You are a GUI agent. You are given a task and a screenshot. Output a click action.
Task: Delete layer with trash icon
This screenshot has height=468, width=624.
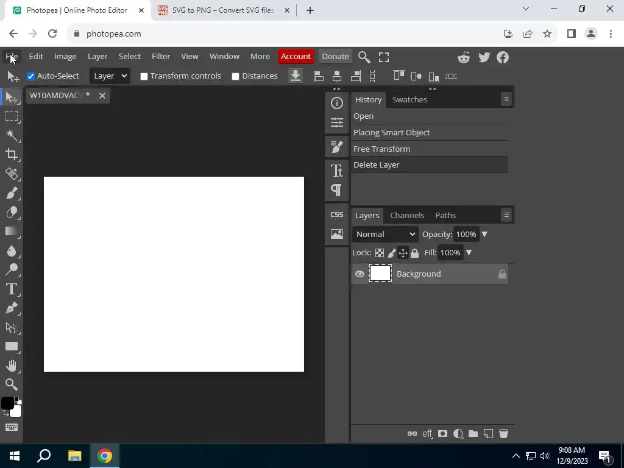503,434
